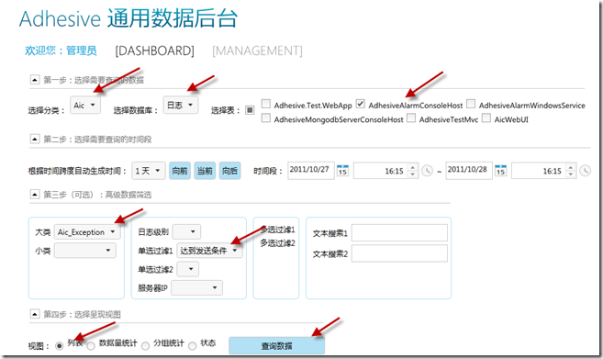The width and height of the screenshot is (603, 359).
Task: Select the 分组统计 view radio button
Action: pyautogui.click(x=145, y=346)
